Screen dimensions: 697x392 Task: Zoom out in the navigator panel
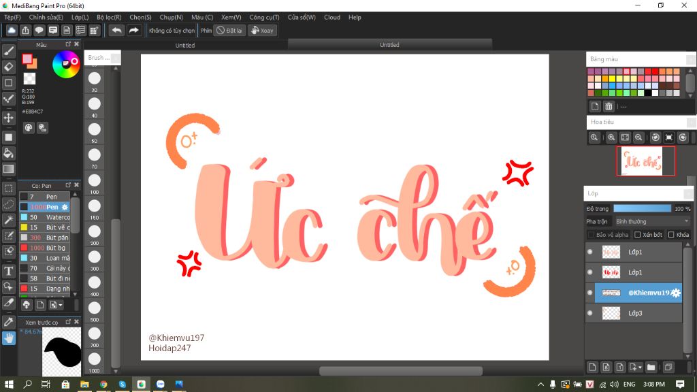(638, 137)
